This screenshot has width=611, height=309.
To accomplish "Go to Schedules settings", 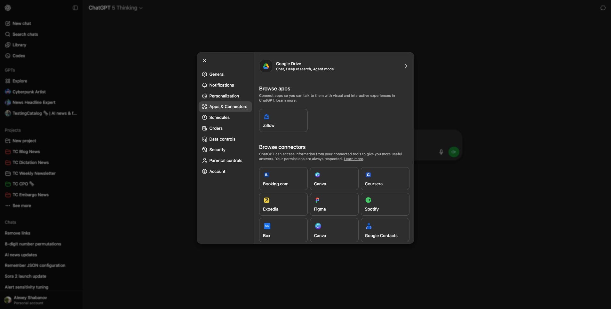I will pos(225,117).
